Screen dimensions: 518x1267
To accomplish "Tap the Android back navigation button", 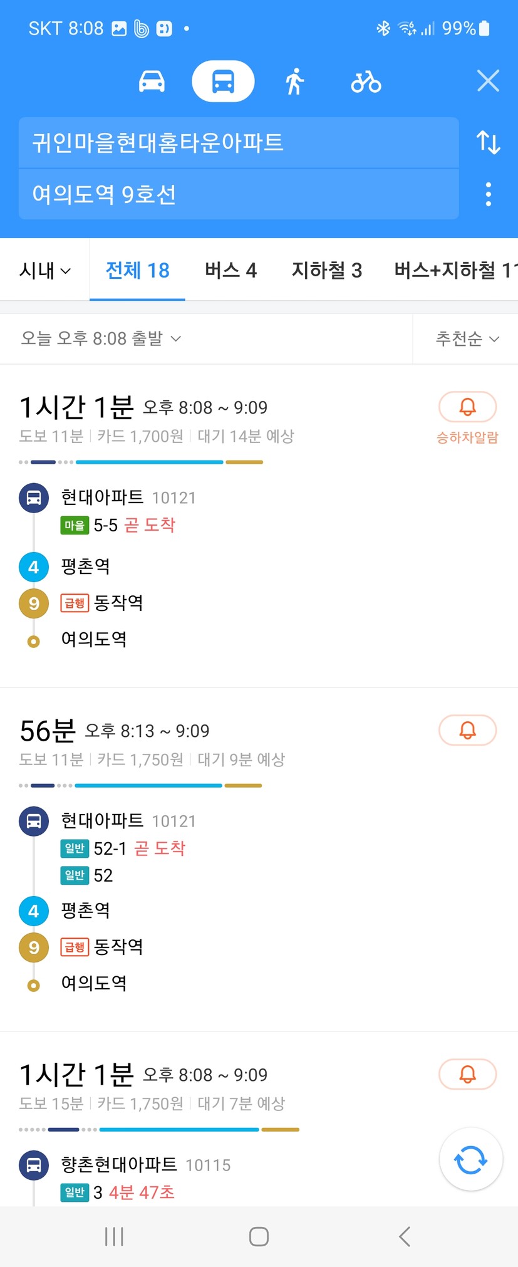I will (405, 1236).
